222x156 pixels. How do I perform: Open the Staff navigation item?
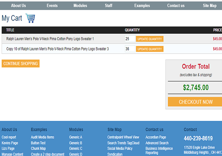pos(109,5)
